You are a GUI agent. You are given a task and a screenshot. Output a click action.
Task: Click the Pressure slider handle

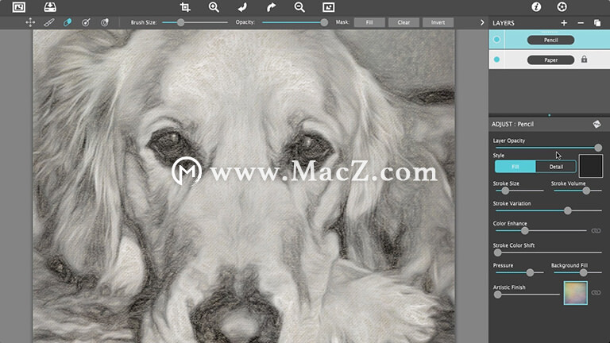tap(530, 272)
